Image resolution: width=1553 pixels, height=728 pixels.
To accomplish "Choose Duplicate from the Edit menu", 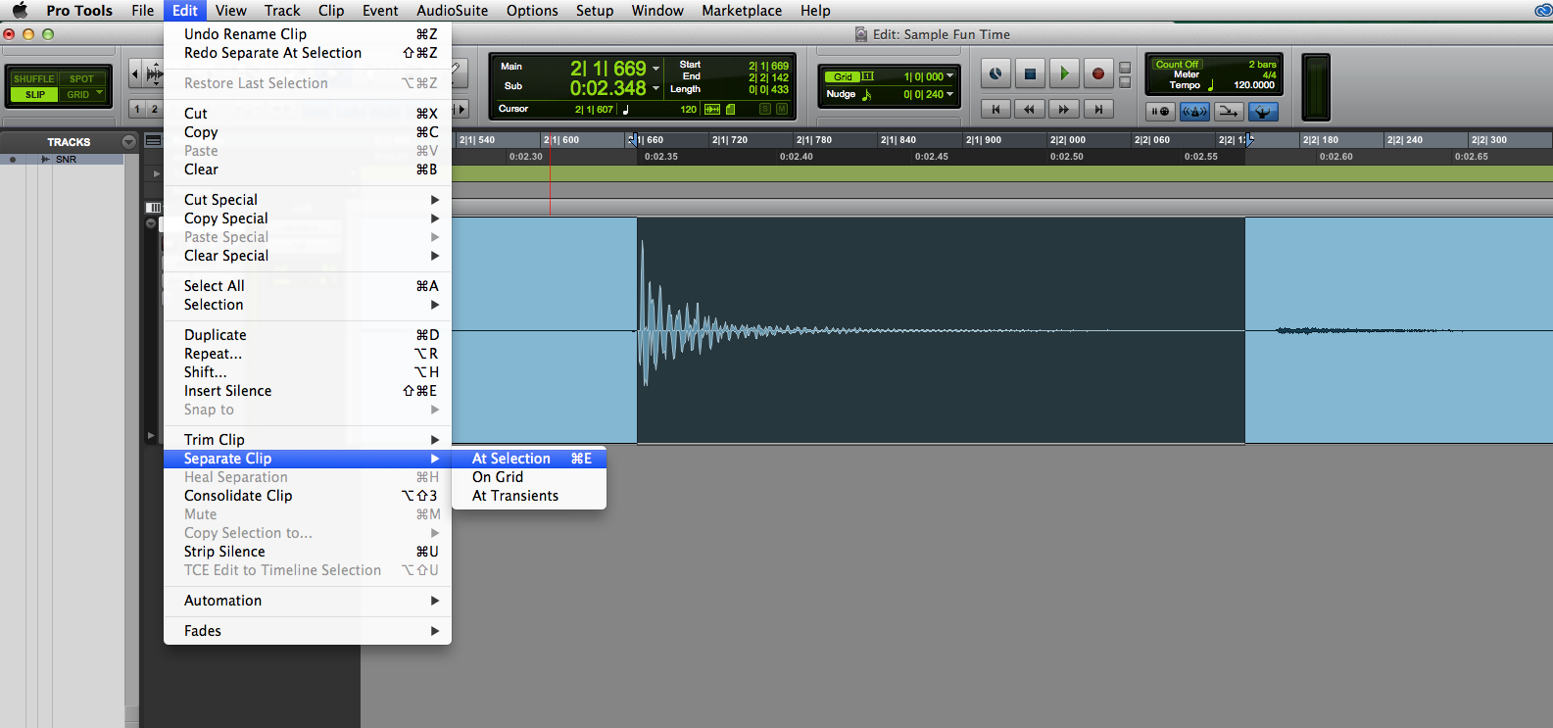I will pos(308,335).
